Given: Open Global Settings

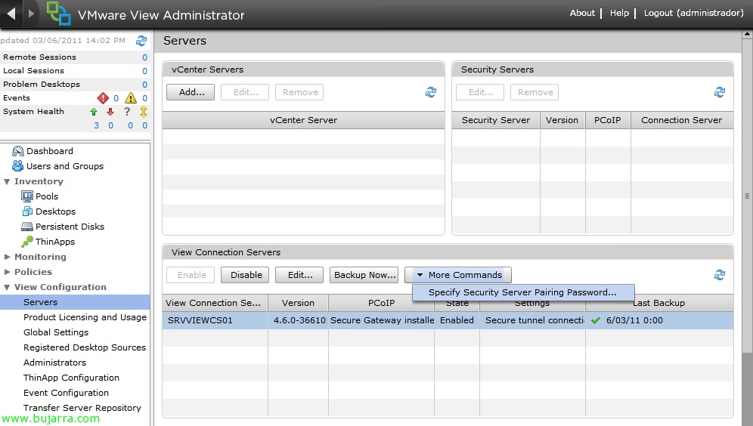Looking at the screenshot, I should pos(56,332).
